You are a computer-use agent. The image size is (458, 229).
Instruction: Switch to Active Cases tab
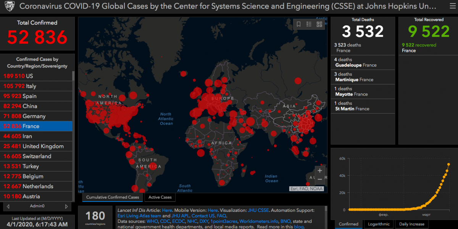160,197
